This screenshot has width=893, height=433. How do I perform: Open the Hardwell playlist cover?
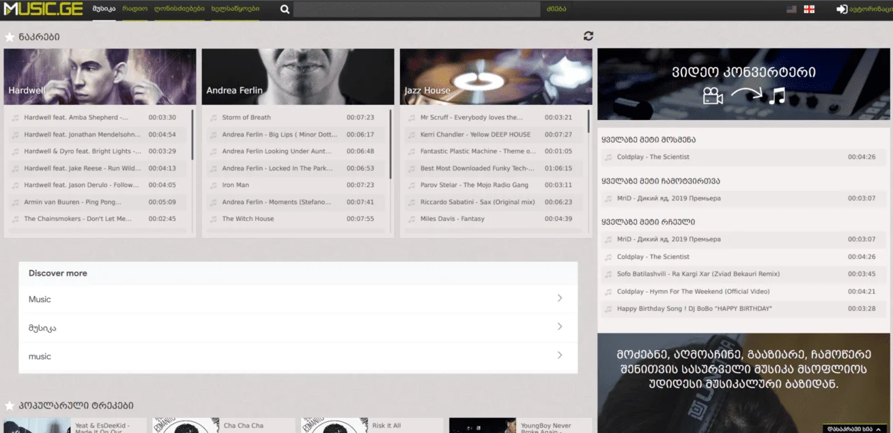[100, 76]
